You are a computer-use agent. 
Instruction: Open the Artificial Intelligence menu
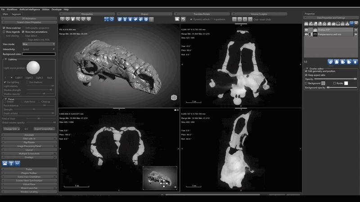coord(30,9)
